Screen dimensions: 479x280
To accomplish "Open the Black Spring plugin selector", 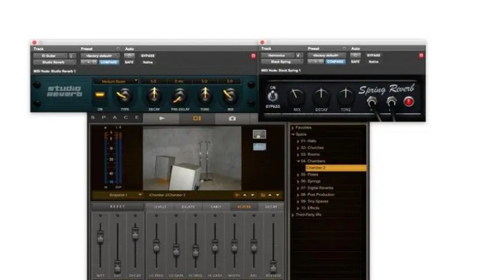I will 282,62.
